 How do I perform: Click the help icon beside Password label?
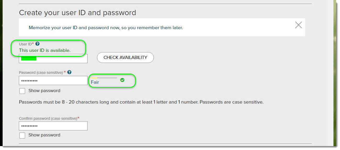click(69, 73)
